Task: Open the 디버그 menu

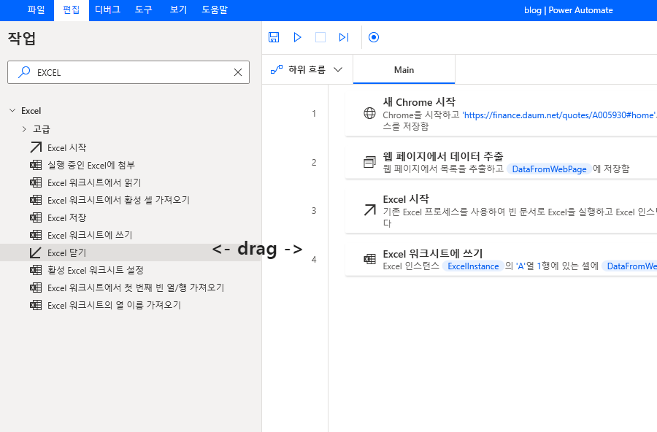Action: [x=108, y=9]
